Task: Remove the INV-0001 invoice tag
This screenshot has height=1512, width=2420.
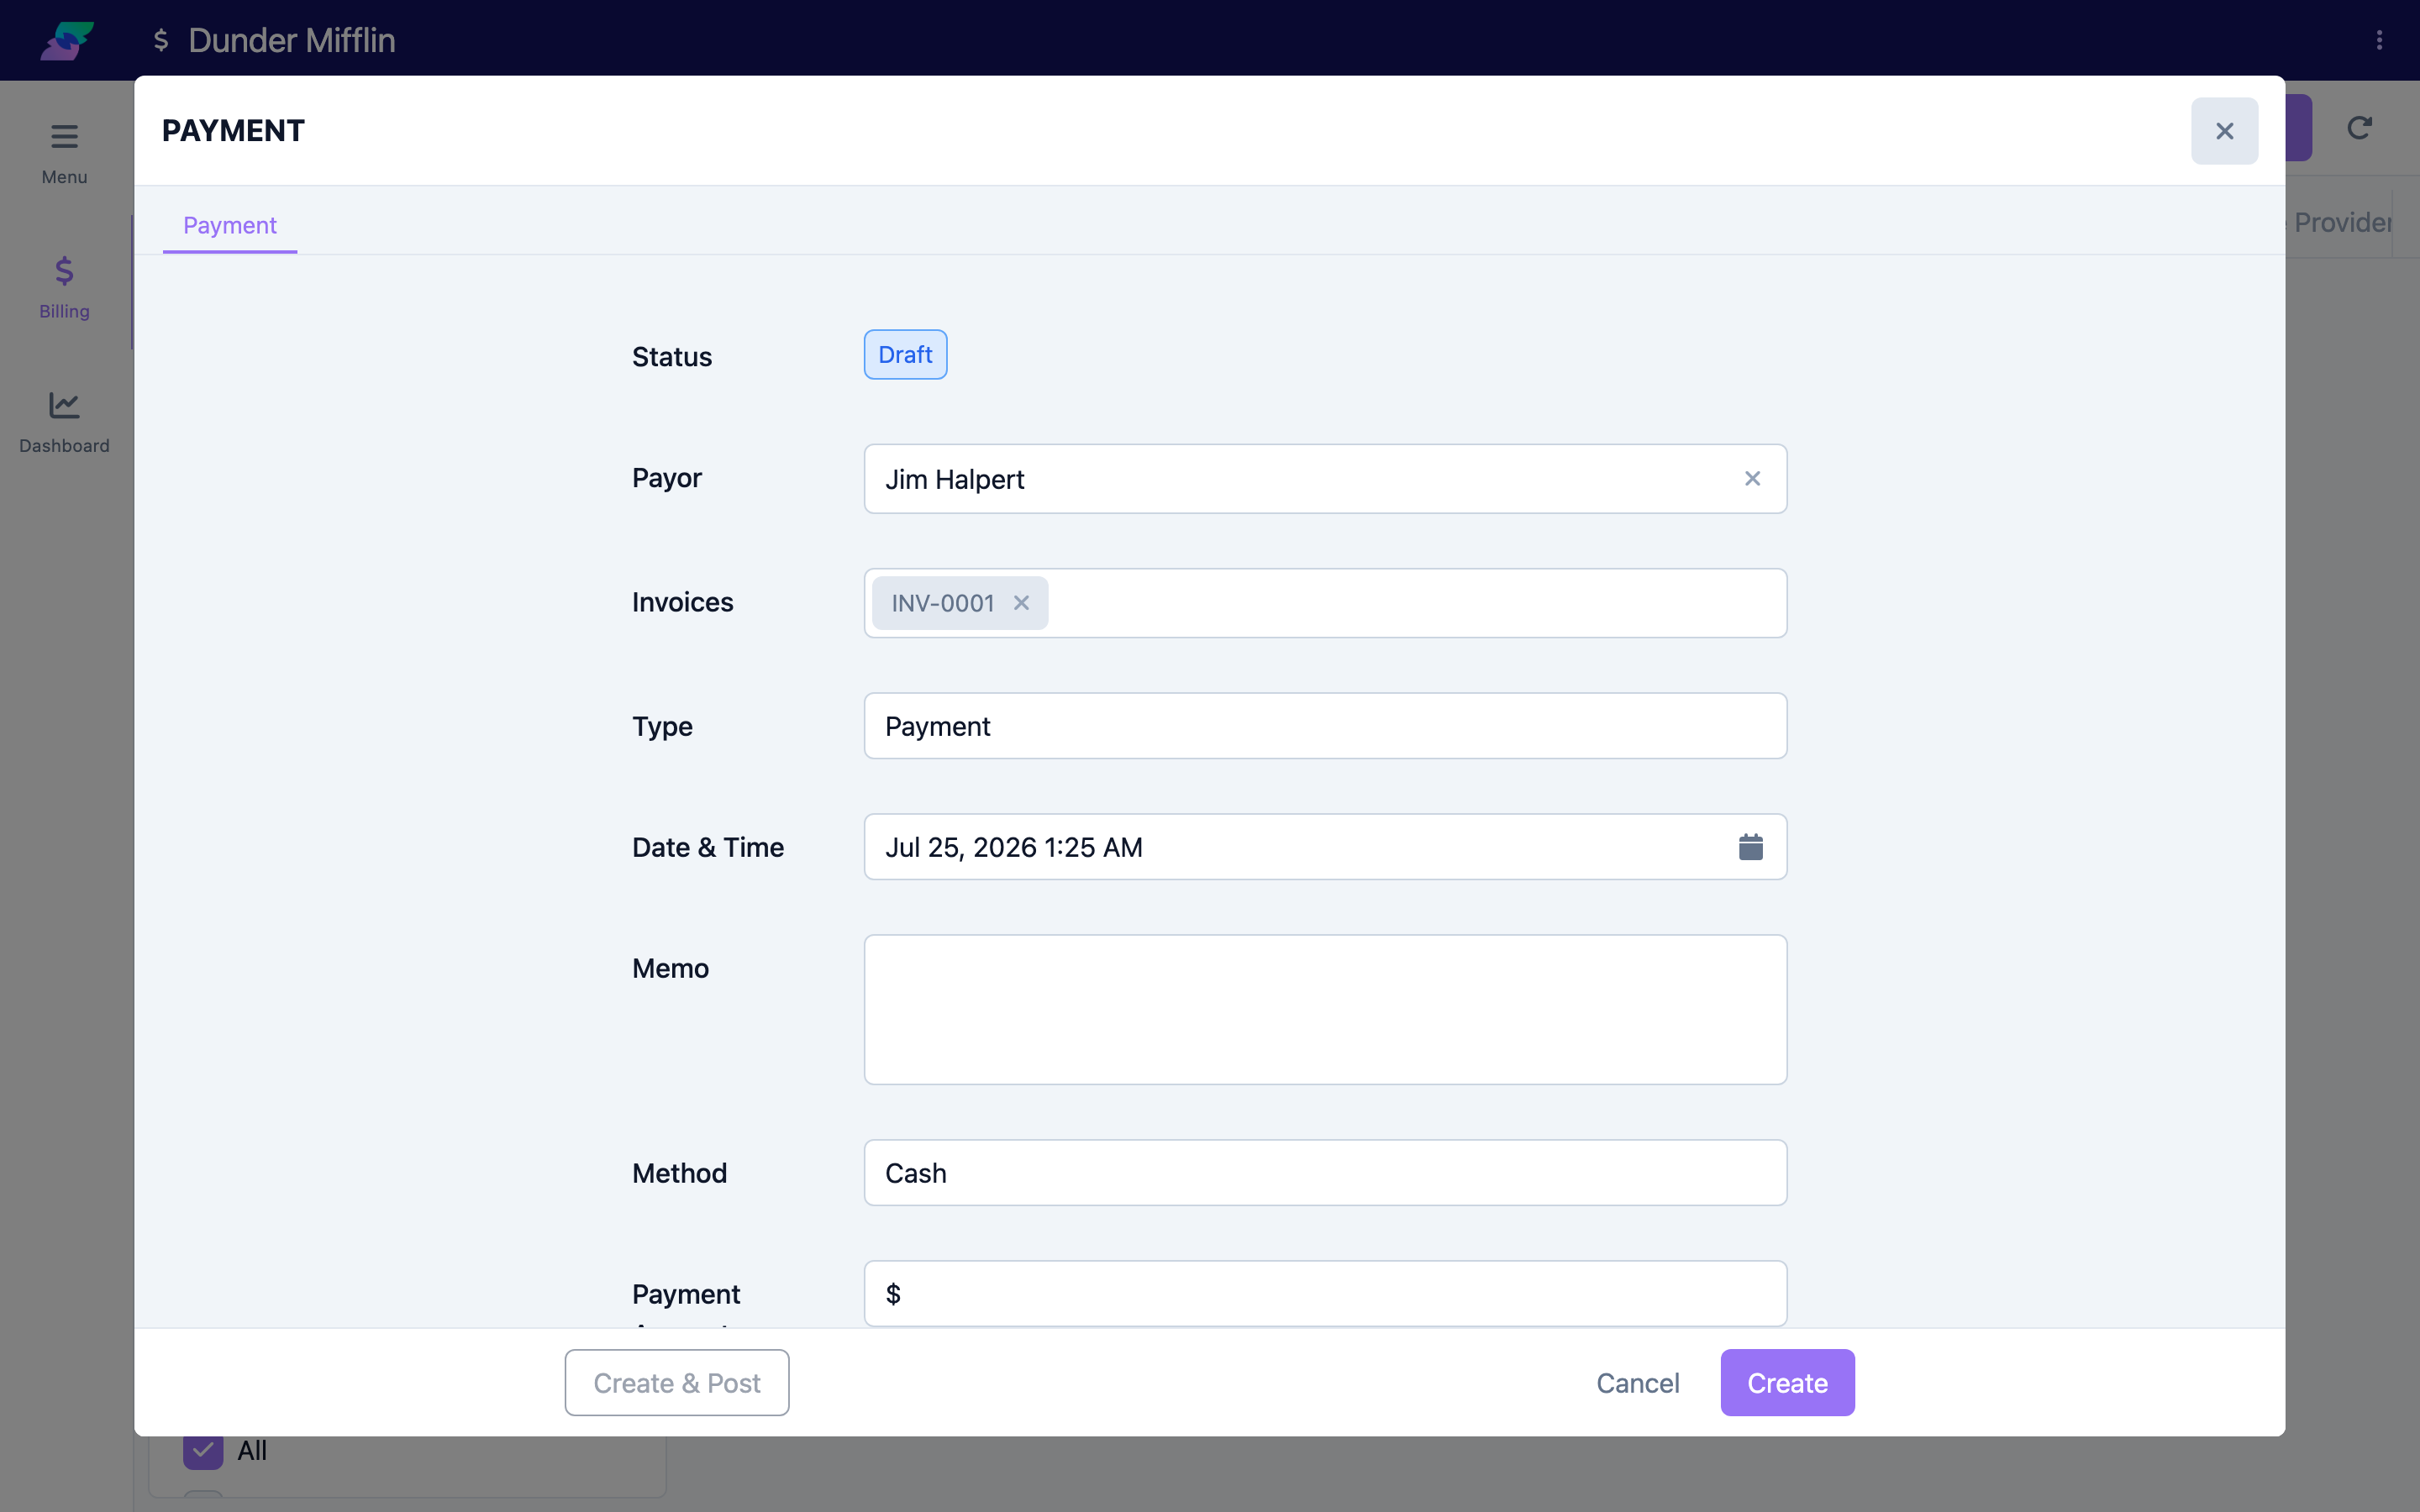Action: click(x=1021, y=603)
